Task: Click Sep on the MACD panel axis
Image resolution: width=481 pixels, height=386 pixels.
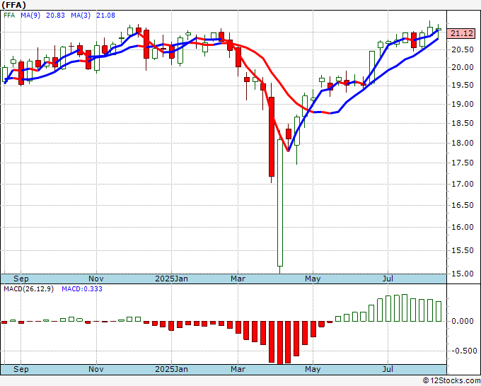Action: tap(21, 369)
